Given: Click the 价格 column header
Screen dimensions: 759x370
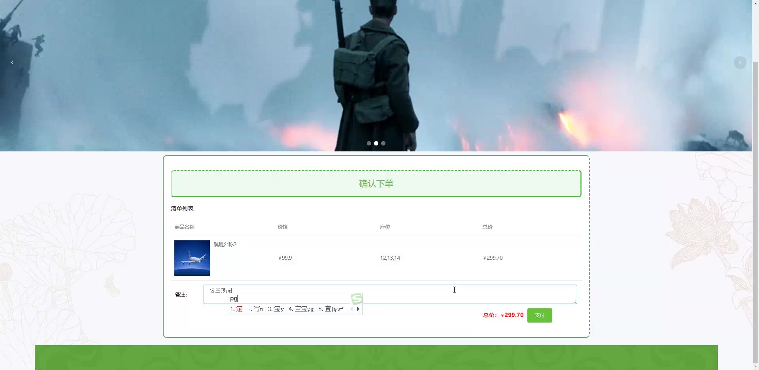Looking at the screenshot, I should pyautogui.click(x=283, y=227).
